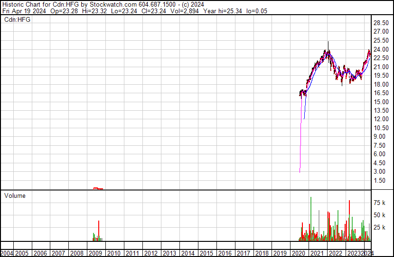Click the 2012 year label
The width and height of the screenshot is (394, 257).
pos(150,253)
